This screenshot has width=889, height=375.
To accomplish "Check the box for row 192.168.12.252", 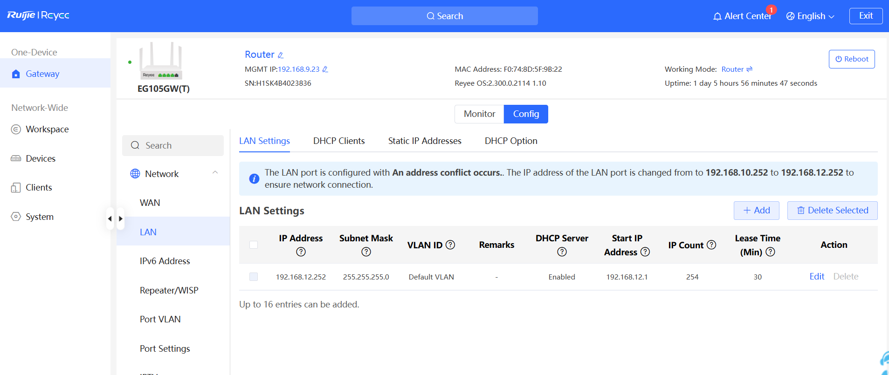I will [254, 277].
